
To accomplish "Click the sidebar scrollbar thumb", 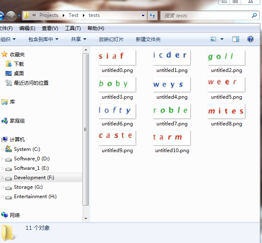I will point(86,130).
